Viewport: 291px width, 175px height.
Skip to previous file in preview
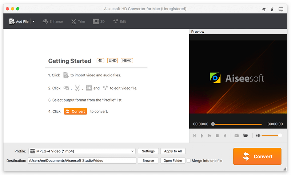coord(195,136)
